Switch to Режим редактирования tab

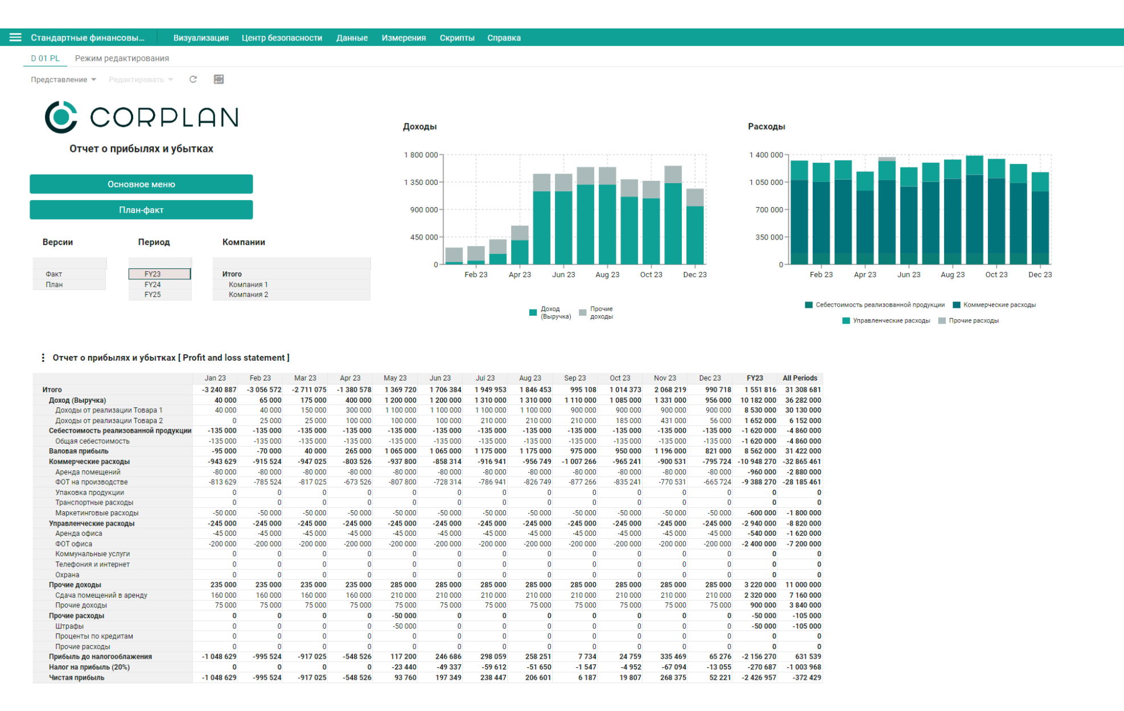tap(122, 58)
